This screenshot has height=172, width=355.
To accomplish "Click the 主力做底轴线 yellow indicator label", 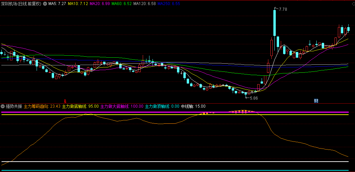I will pyautogui.click(x=80, y=106).
